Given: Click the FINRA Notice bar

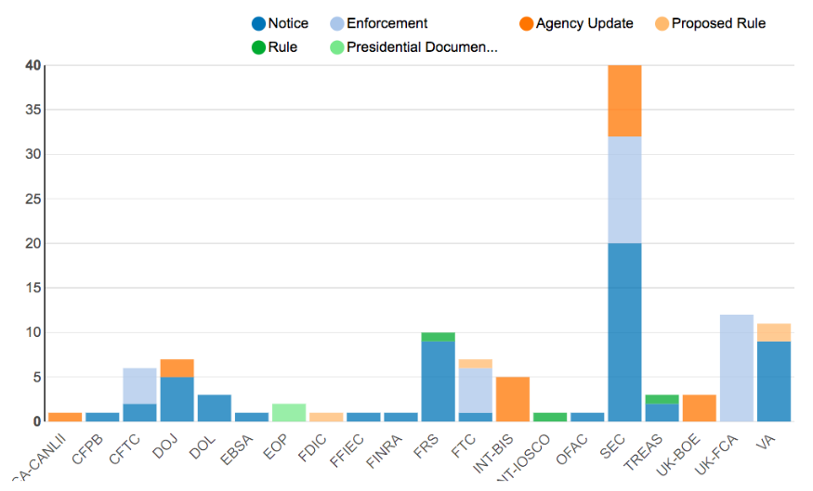Looking at the screenshot, I should 400,417.
